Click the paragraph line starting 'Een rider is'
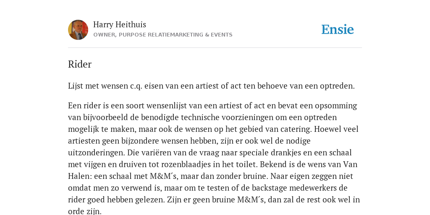Viewport: 430px width, 215px height. (212, 106)
